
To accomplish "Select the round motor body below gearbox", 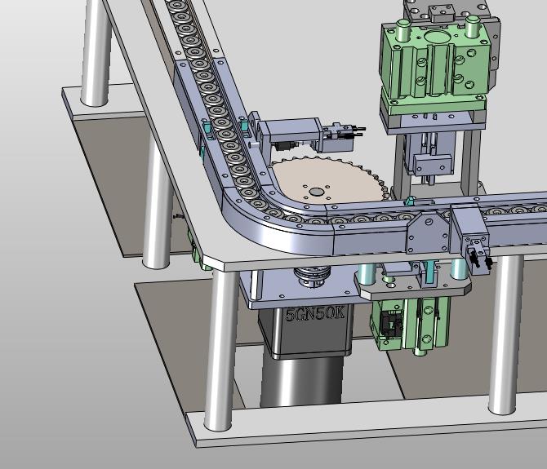I will click(300, 382).
